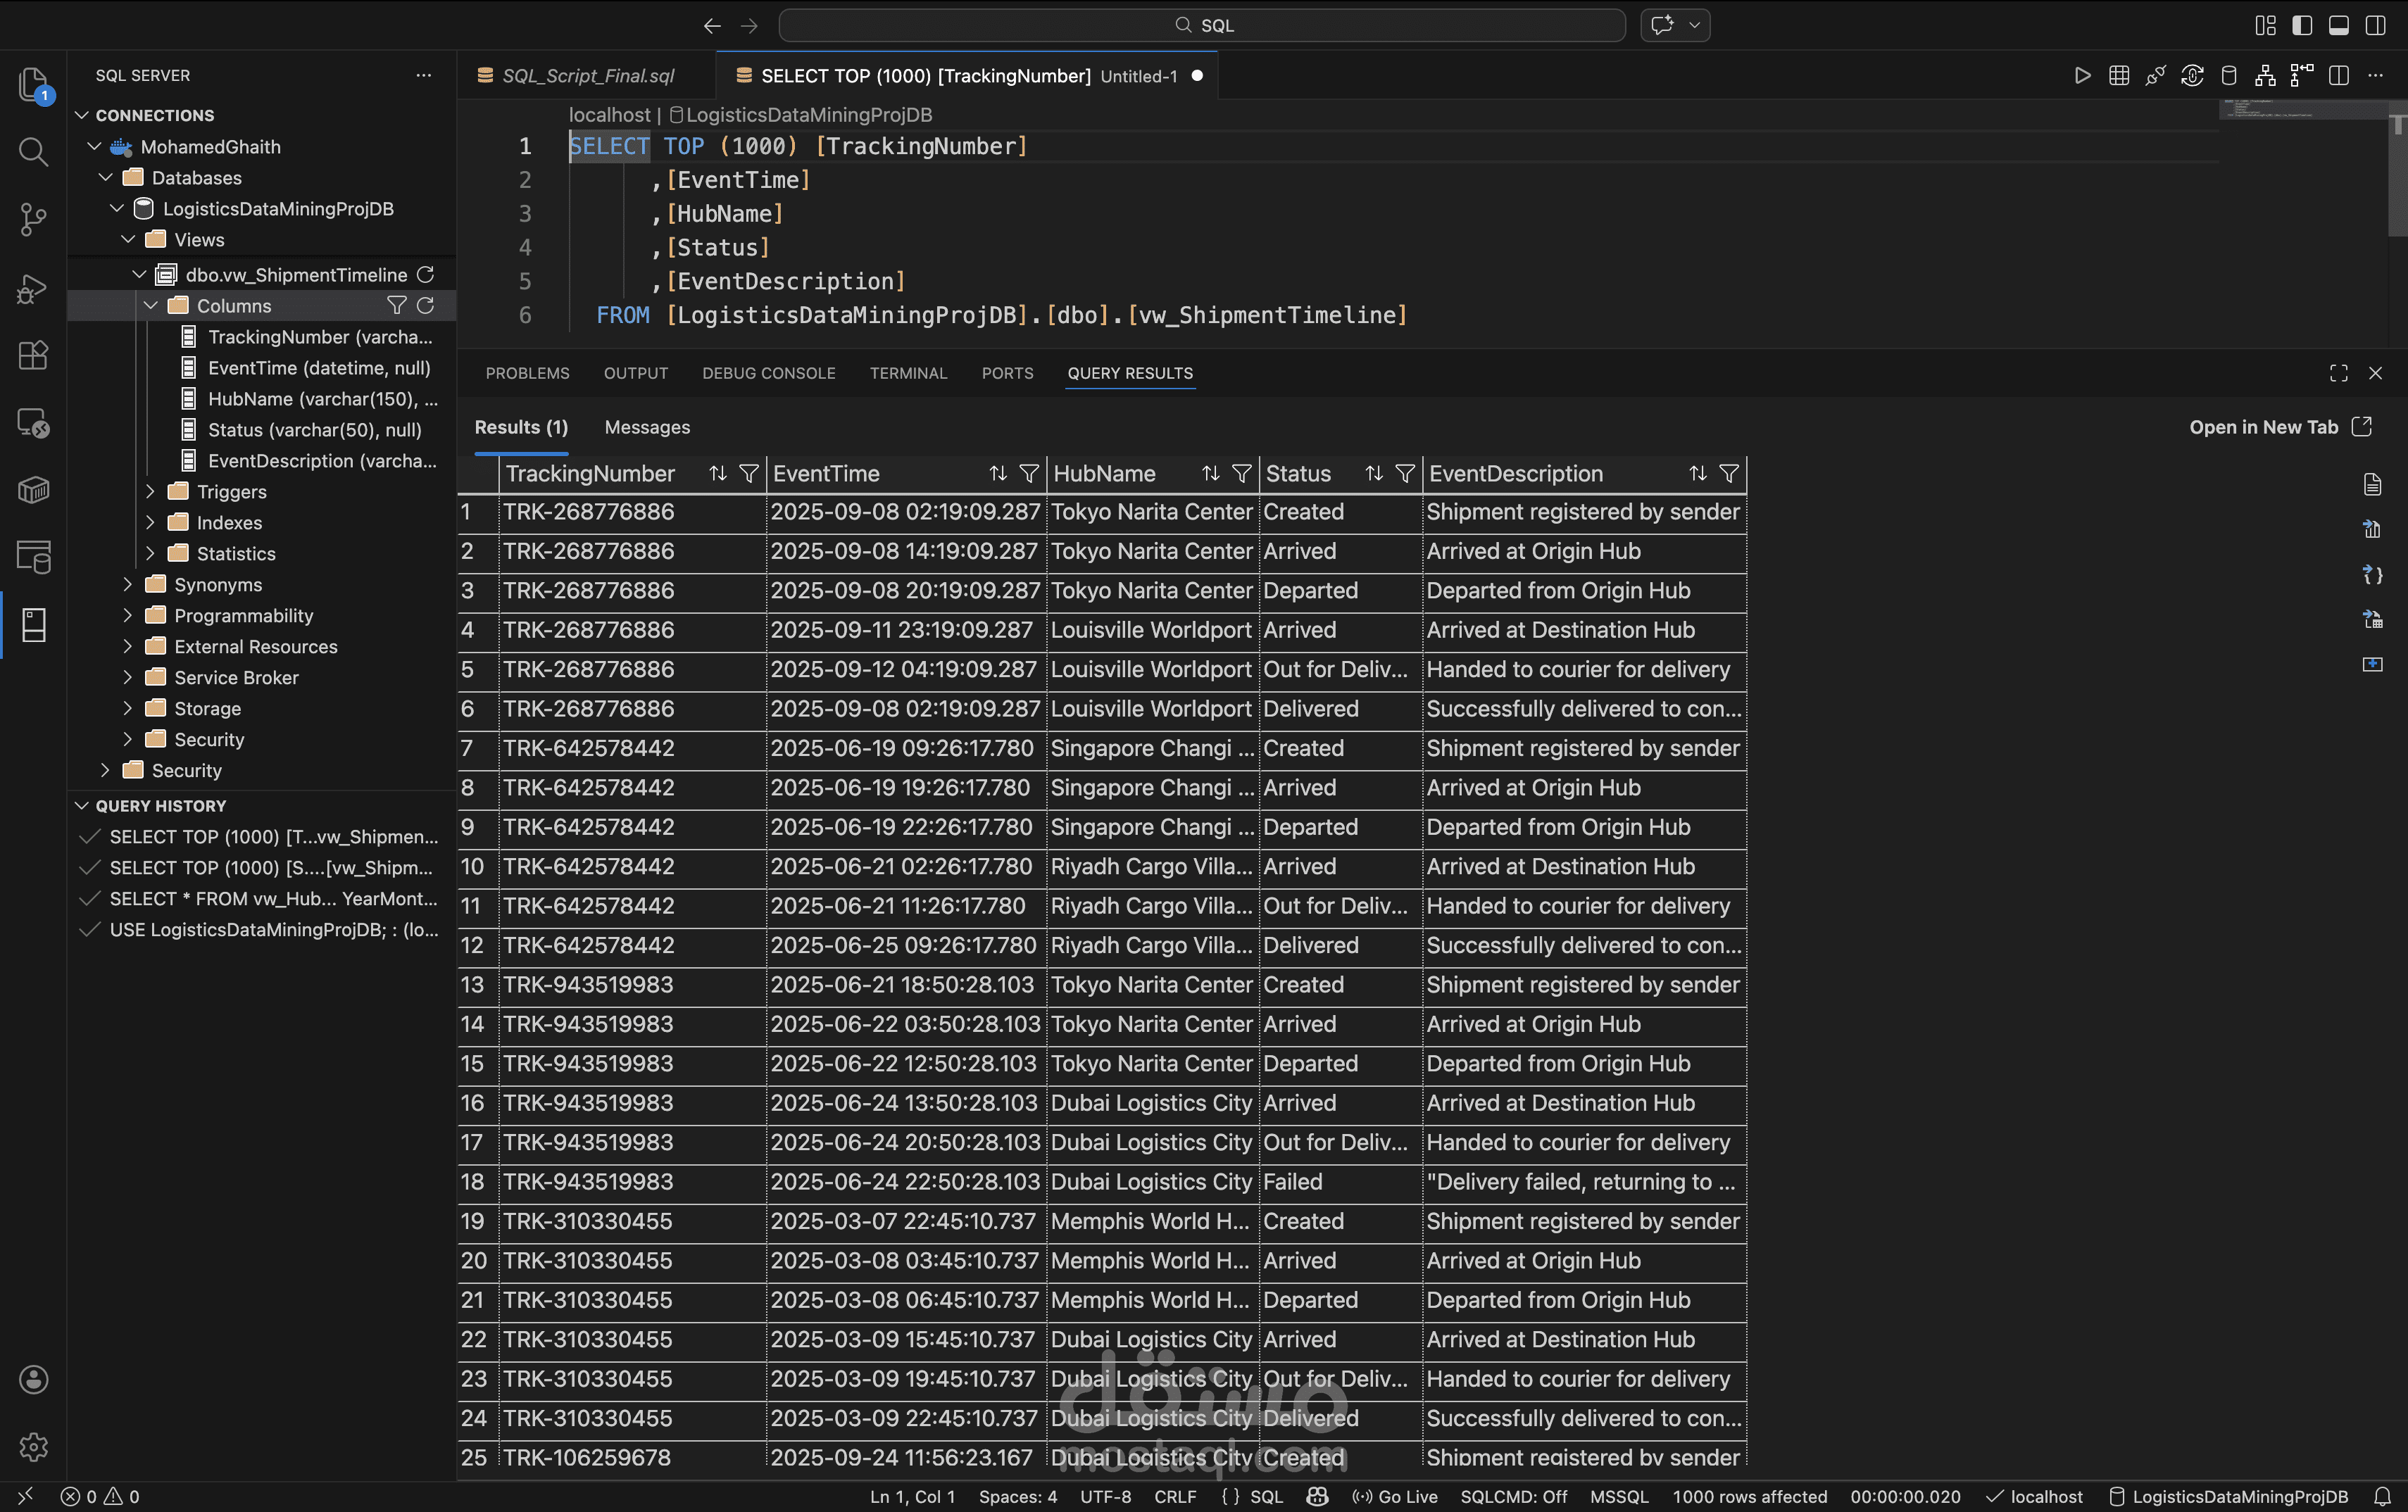Open SQL Server panel more actions

[424, 76]
